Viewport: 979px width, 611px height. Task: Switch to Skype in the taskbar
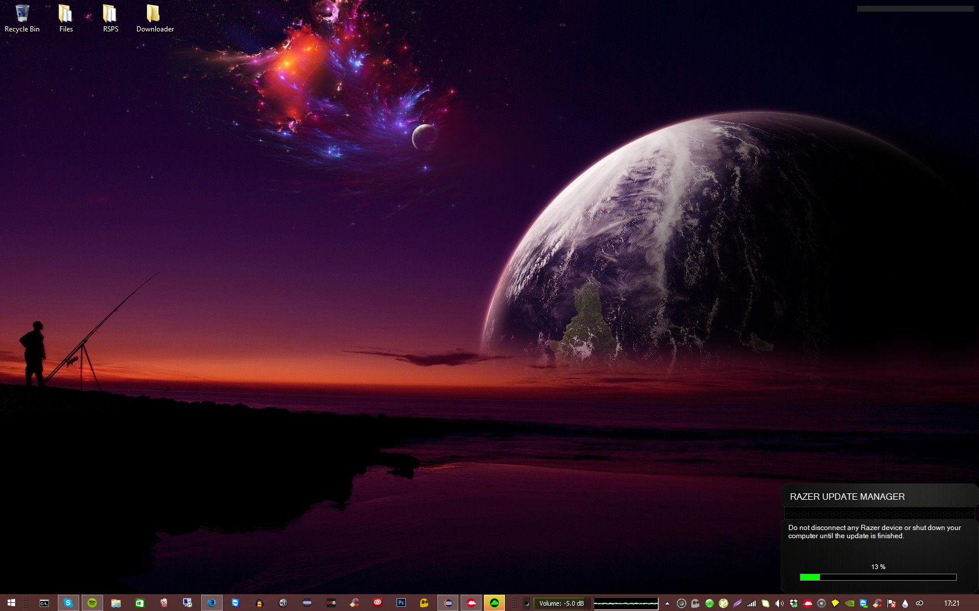click(68, 603)
